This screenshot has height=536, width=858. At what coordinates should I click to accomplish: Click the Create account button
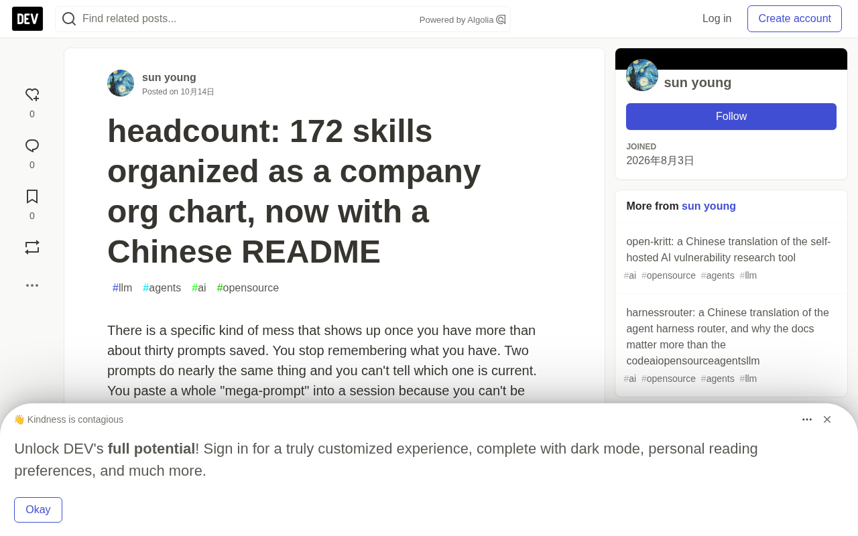tap(795, 19)
